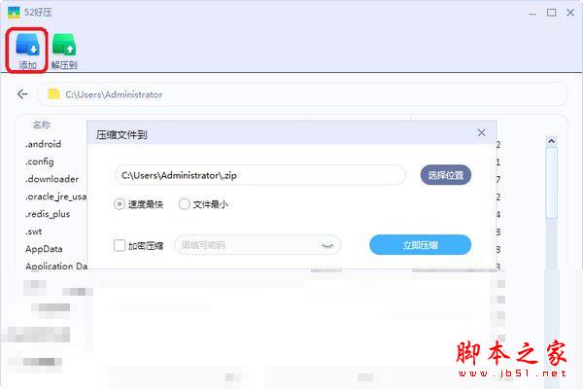Close the 52好压 main window
This screenshot has width=583, height=389.
[x=570, y=13]
